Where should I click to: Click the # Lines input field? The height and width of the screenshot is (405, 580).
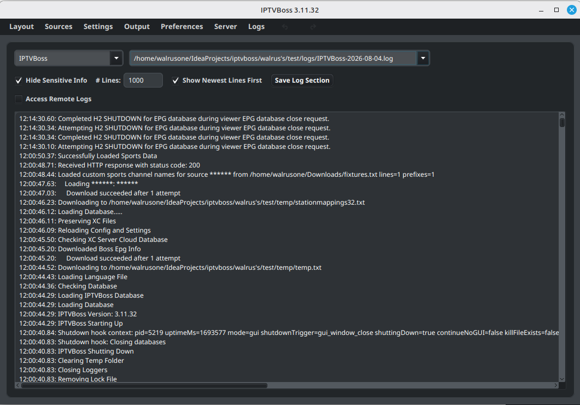(x=143, y=80)
